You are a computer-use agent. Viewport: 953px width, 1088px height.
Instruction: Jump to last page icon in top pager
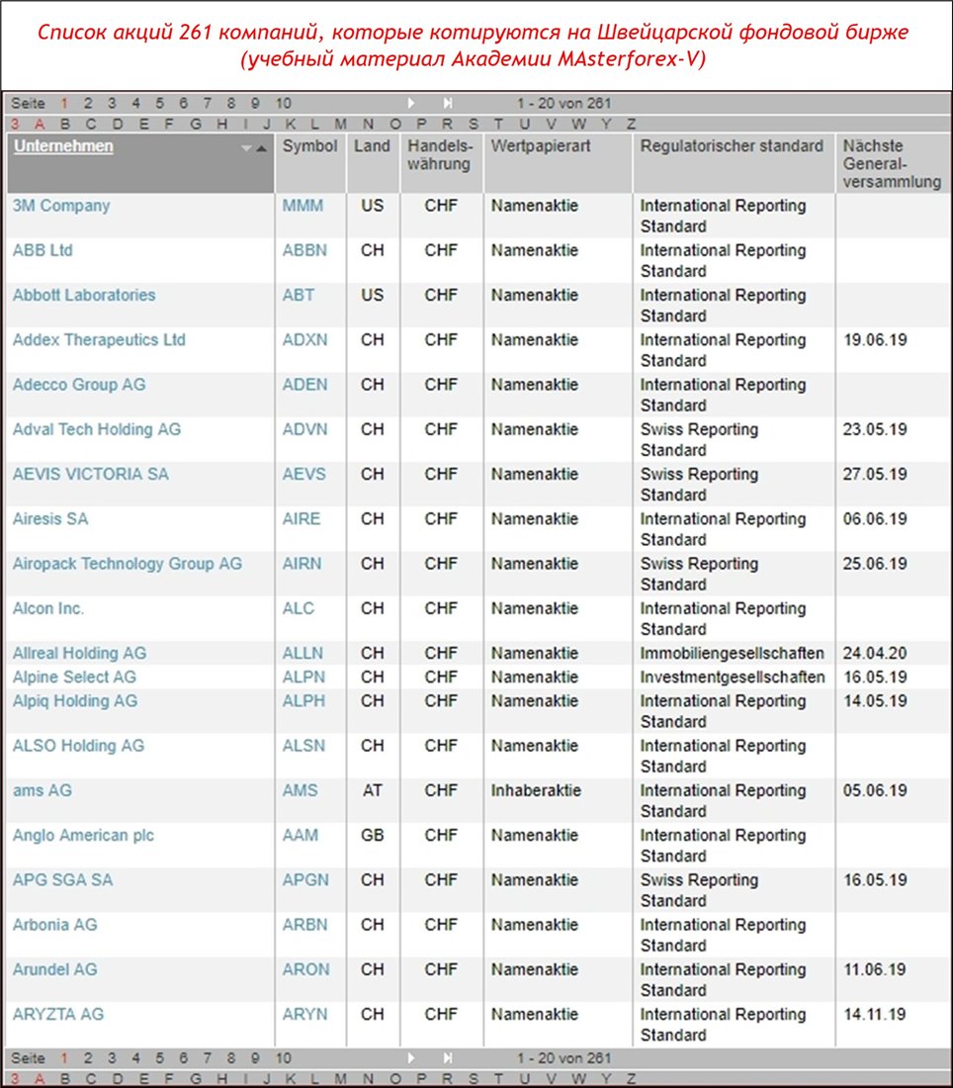pyautogui.click(x=448, y=104)
